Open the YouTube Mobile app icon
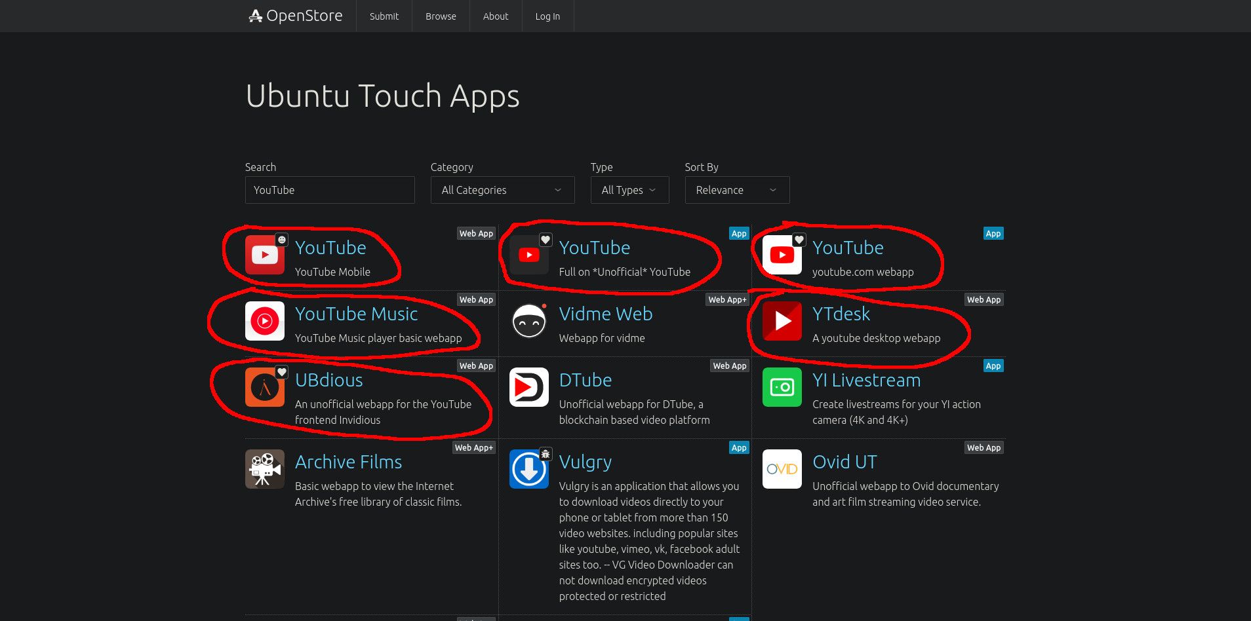 [265, 255]
